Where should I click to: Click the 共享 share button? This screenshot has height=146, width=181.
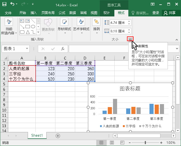(x=170, y=13)
